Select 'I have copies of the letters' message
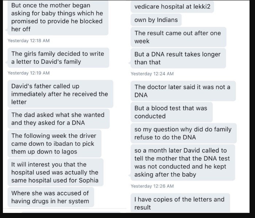The image size is (255, 218). point(180,203)
